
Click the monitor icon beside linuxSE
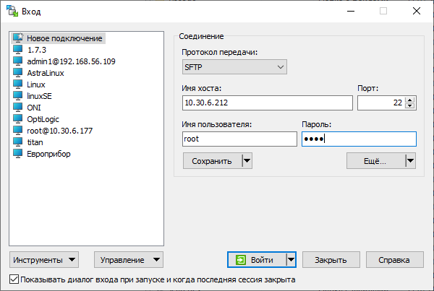coord(17,96)
